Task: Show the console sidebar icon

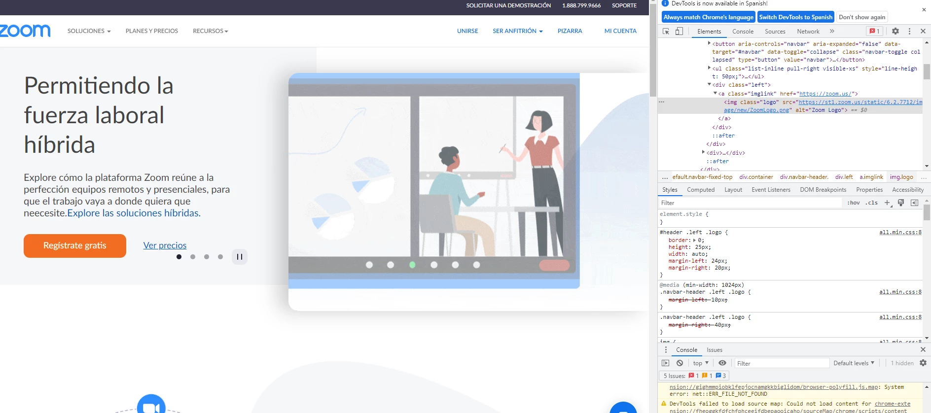Action: point(666,363)
